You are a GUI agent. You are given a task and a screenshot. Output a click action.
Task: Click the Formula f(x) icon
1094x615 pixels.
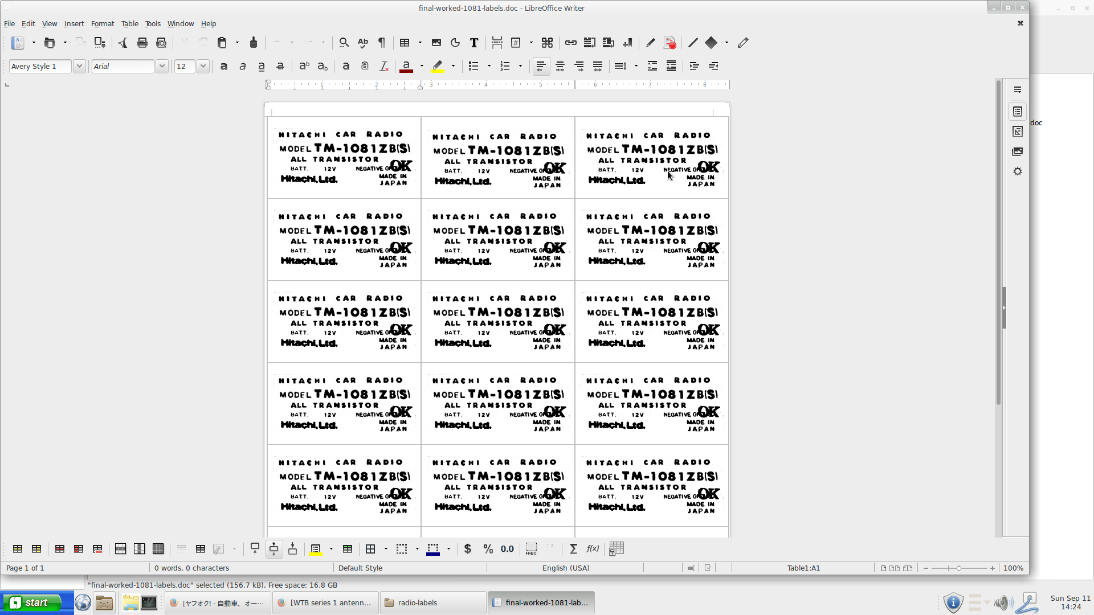click(x=593, y=549)
